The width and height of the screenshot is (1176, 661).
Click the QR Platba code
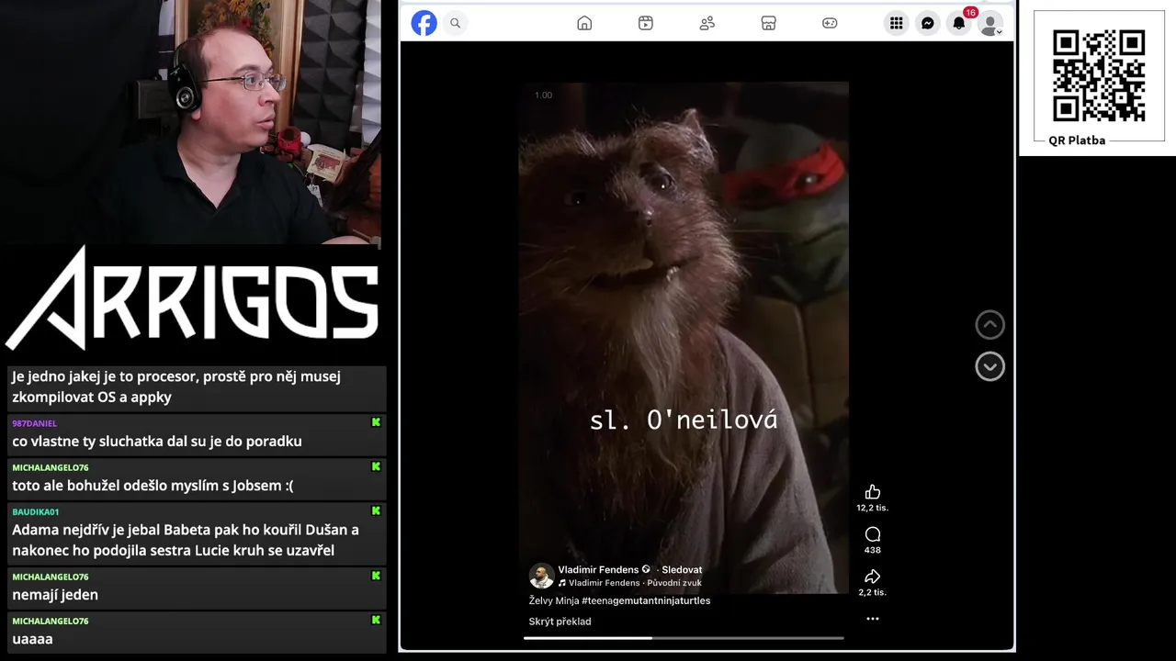1099,75
